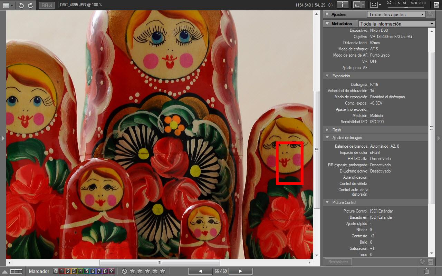Set the zoom to ×0.5
Screen dimensions: 442x276
396,3
